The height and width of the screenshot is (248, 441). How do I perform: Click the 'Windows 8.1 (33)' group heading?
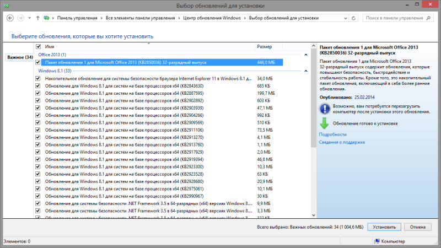coord(55,71)
